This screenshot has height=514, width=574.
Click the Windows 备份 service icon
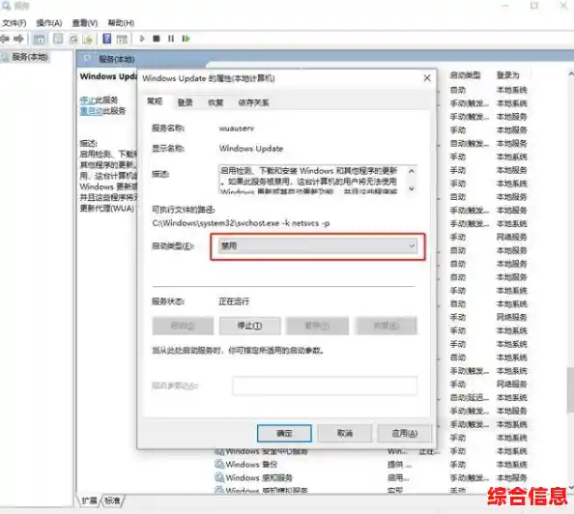point(219,464)
